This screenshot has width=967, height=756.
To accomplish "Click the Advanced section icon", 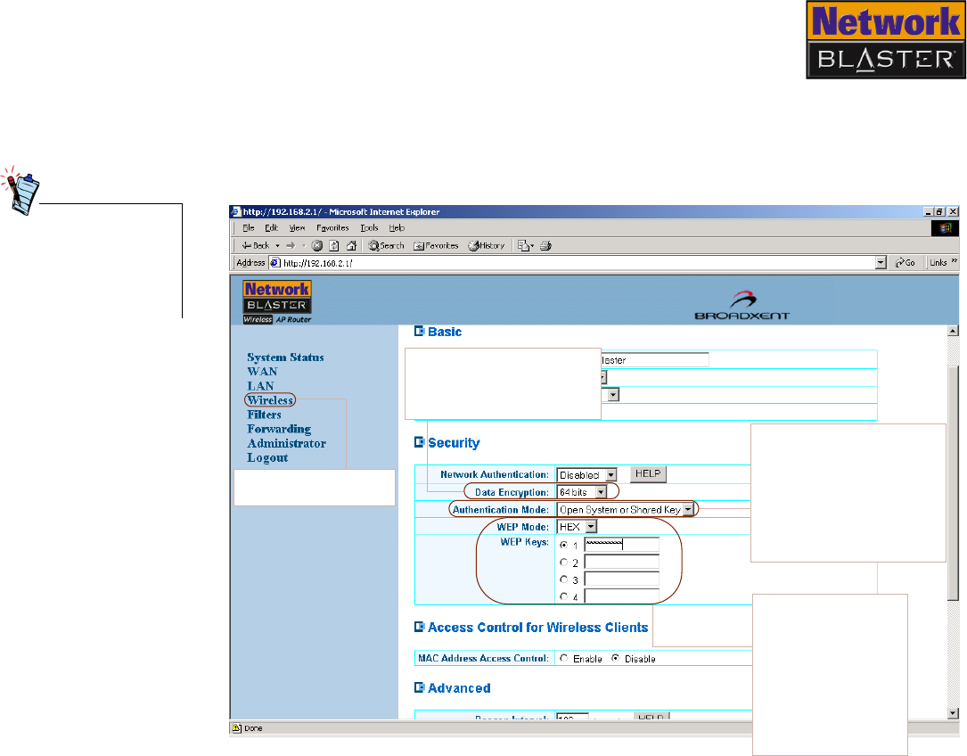I will [420, 687].
